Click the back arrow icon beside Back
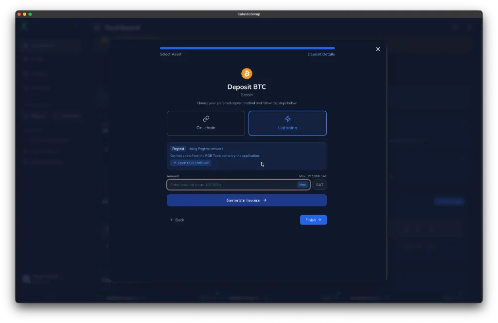 point(172,220)
